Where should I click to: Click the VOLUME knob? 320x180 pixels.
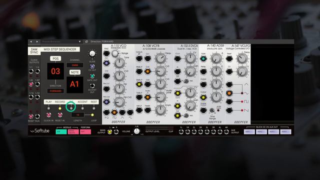[x=136, y=131]
